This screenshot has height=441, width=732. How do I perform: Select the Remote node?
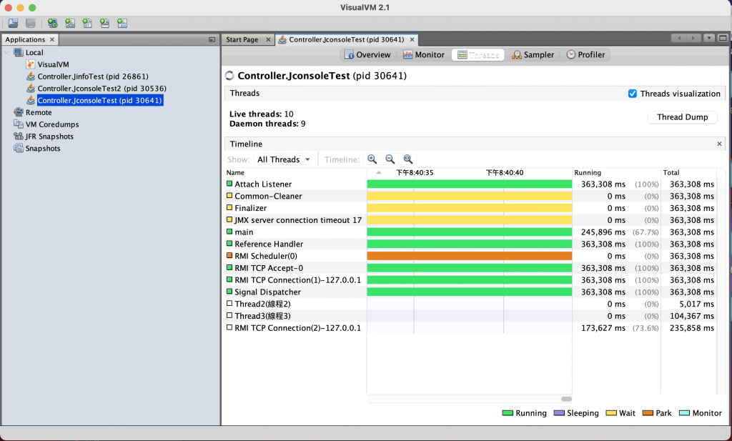tap(33, 112)
